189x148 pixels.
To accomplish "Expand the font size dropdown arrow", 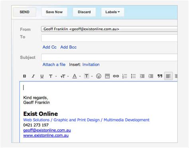I will pyautogui.click(x=68, y=76).
